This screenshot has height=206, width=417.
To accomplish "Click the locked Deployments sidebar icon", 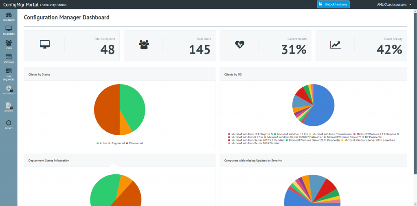I will click(x=9, y=90).
